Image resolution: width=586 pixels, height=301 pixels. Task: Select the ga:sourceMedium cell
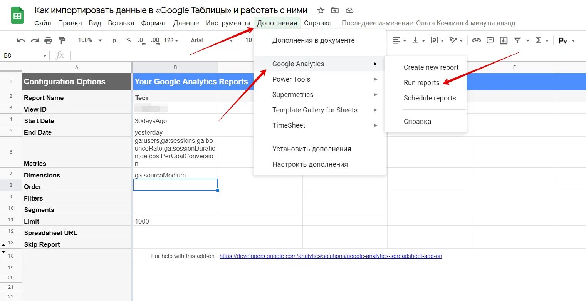coord(175,174)
